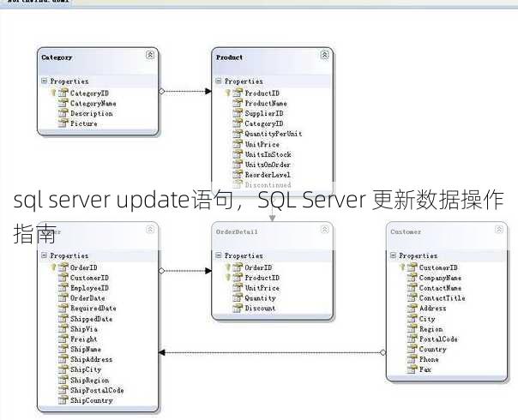518x420 pixels.
Task: Click the RequiredDate property icon
Action: 63,308
